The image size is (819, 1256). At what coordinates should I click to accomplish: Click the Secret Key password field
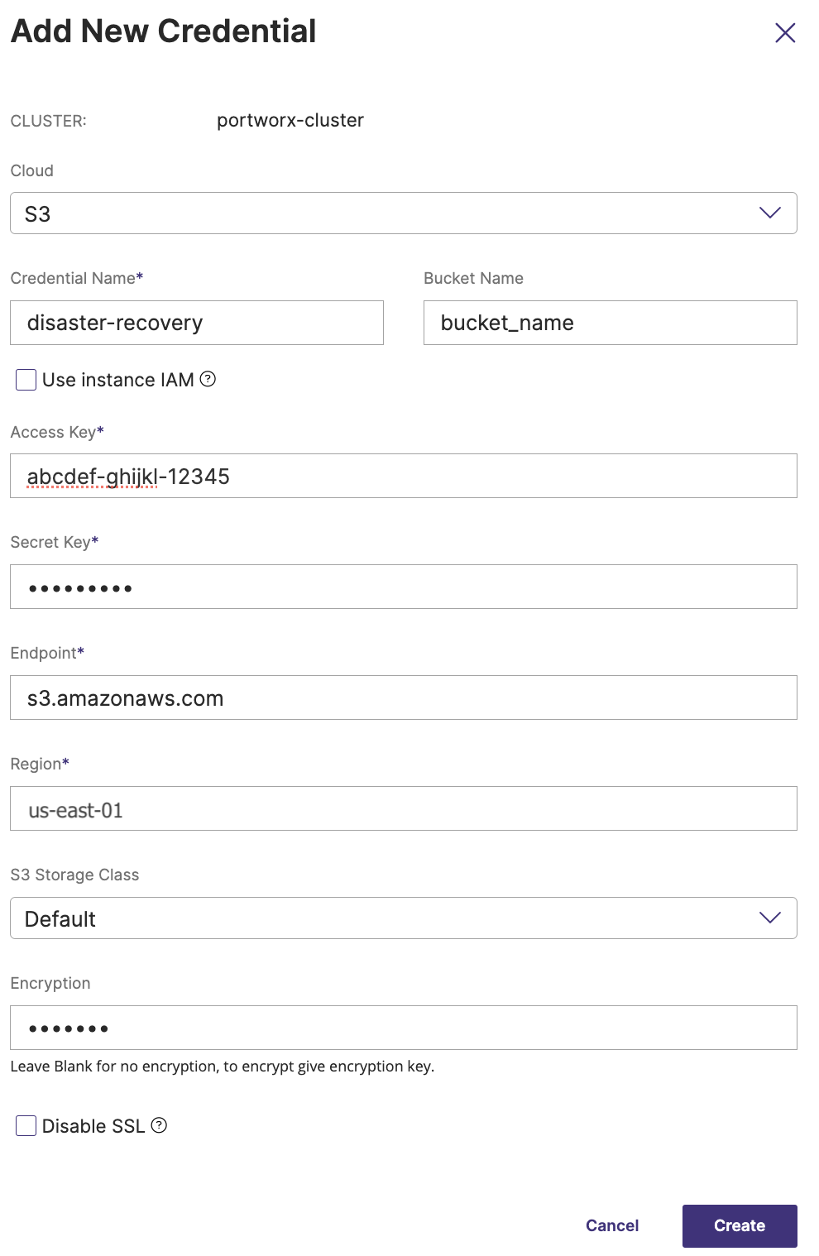[403, 587]
